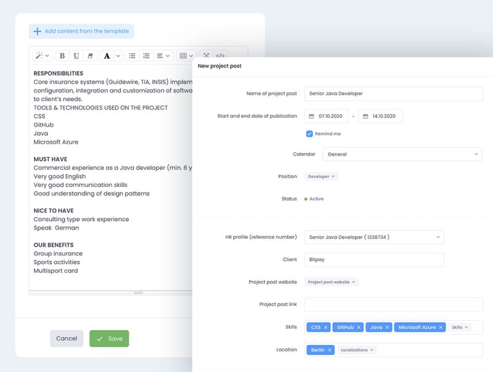
Task: Click the Project post link input field
Action: (393, 304)
